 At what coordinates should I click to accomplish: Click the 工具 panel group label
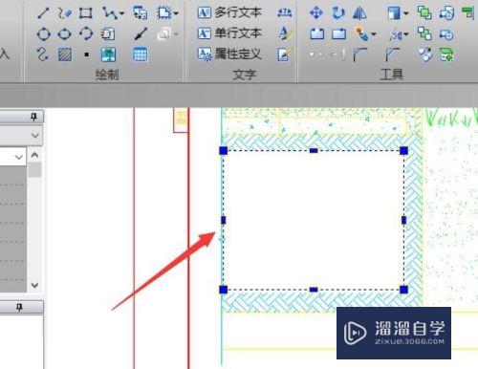(392, 75)
